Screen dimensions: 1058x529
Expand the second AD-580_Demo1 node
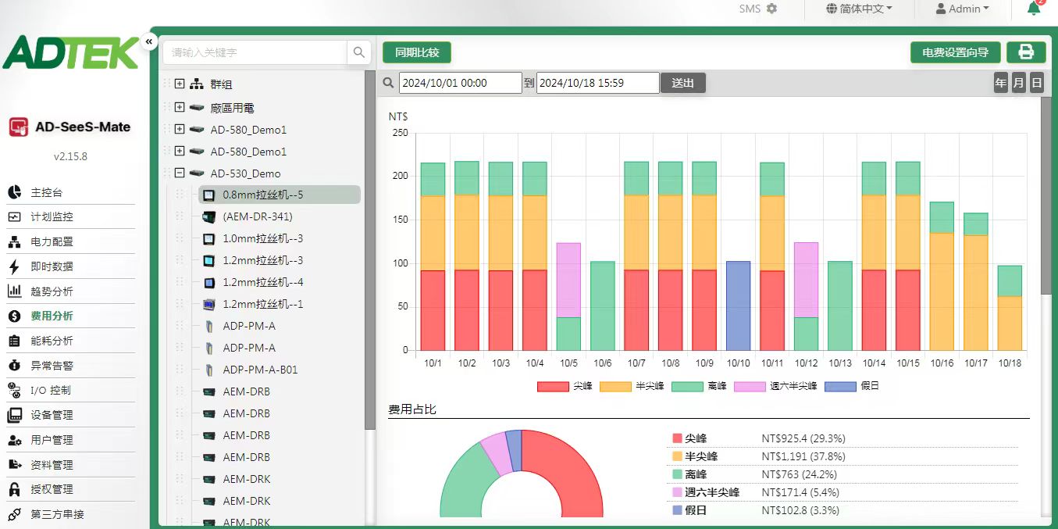pos(180,151)
